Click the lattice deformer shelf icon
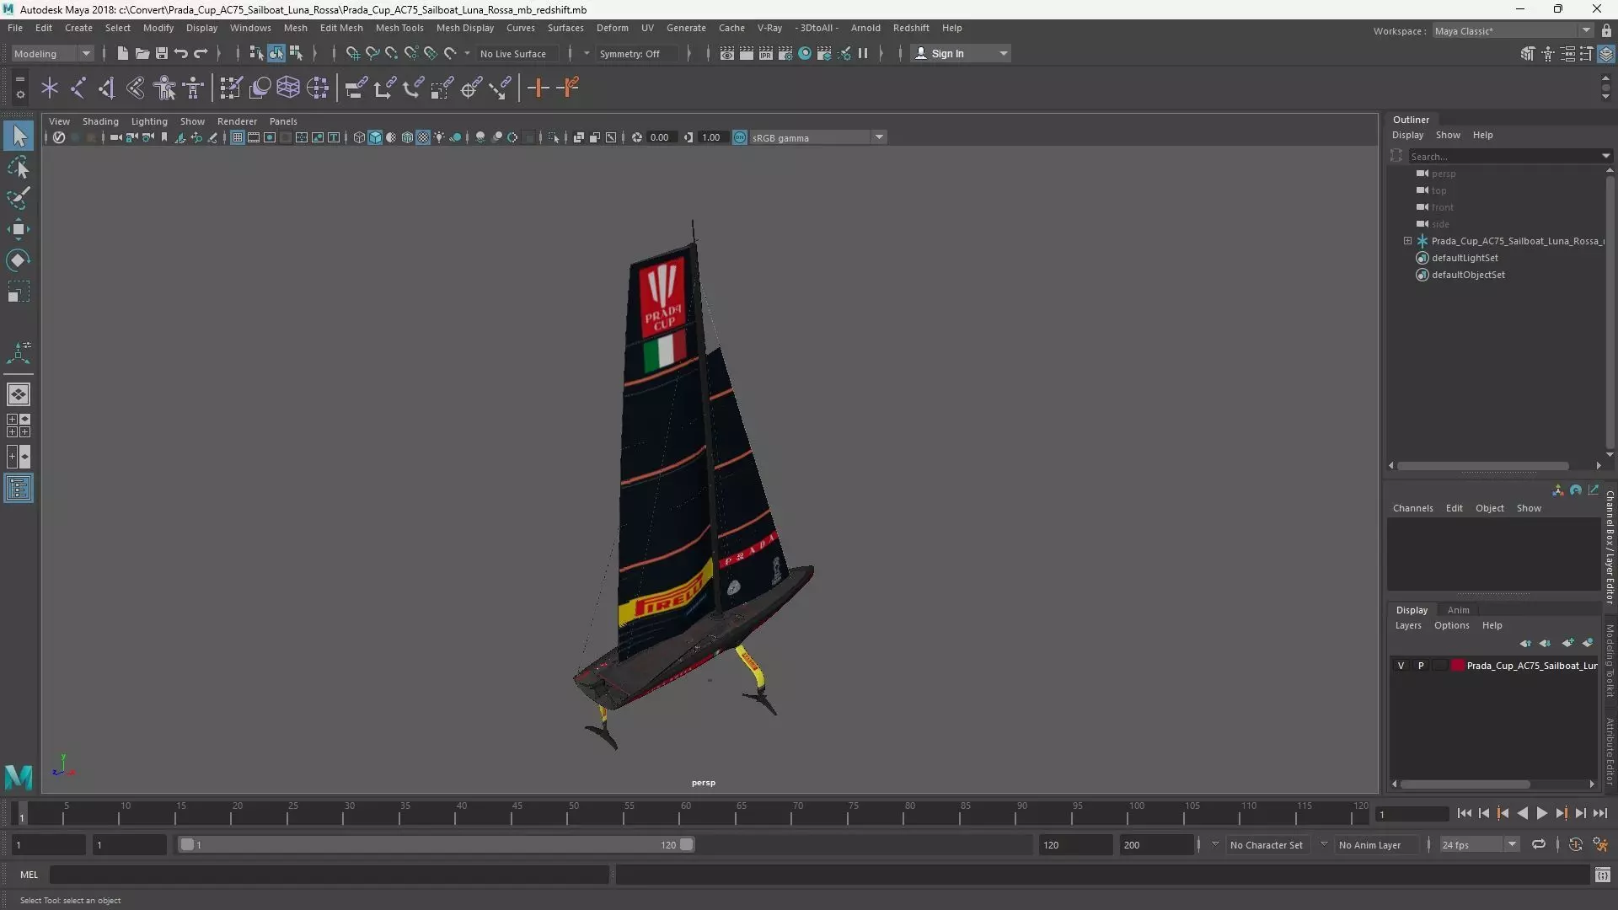Image resolution: width=1618 pixels, height=910 pixels. [x=288, y=88]
